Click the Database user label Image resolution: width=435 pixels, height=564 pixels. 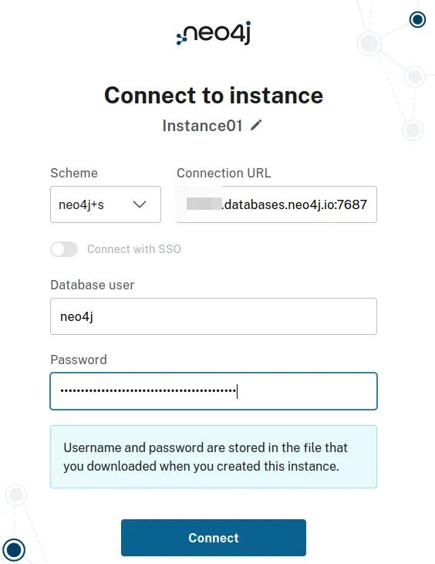[93, 285]
